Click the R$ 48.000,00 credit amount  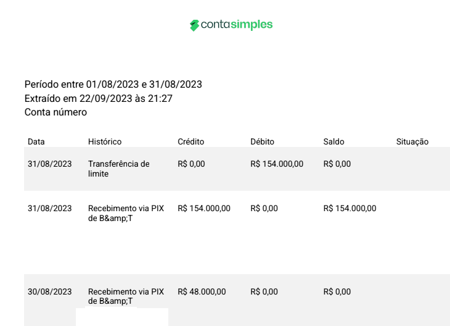(202, 292)
